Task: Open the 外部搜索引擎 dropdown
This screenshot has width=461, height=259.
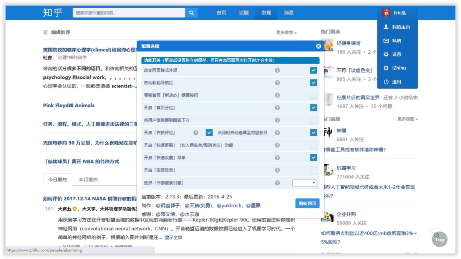Action: pyautogui.click(x=305, y=183)
